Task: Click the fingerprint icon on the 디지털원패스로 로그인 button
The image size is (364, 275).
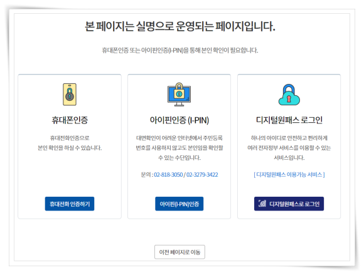Action: [x=262, y=204]
